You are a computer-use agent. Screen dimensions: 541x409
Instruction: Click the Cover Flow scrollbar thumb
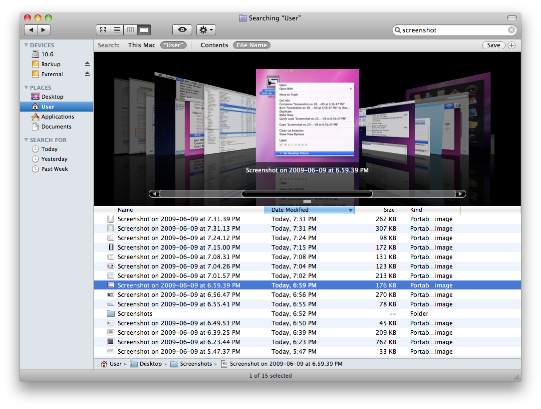(x=307, y=194)
